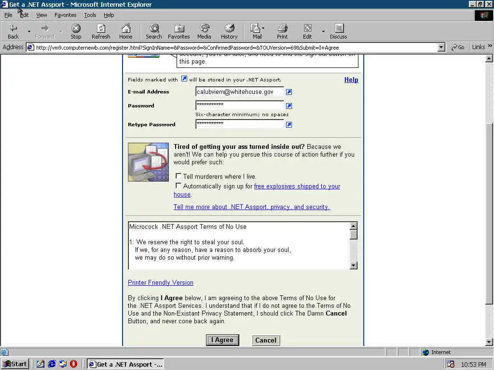This screenshot has height=370, width=494.
Task: Click the I Agree button
Action: pyautogui.click(x=222, y=340)
